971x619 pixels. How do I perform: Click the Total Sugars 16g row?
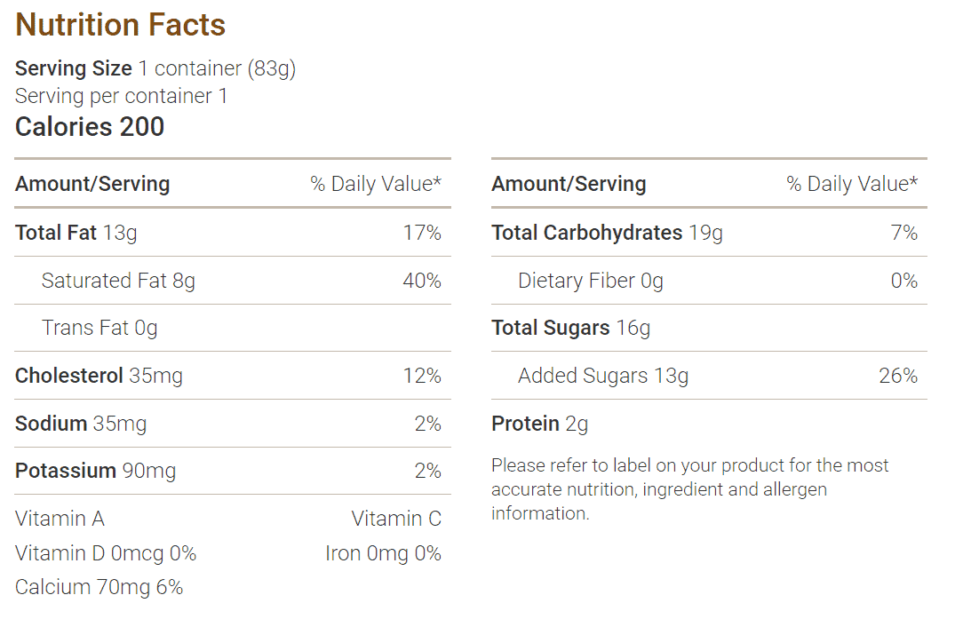pyautogui.click(x=709, y=328)
